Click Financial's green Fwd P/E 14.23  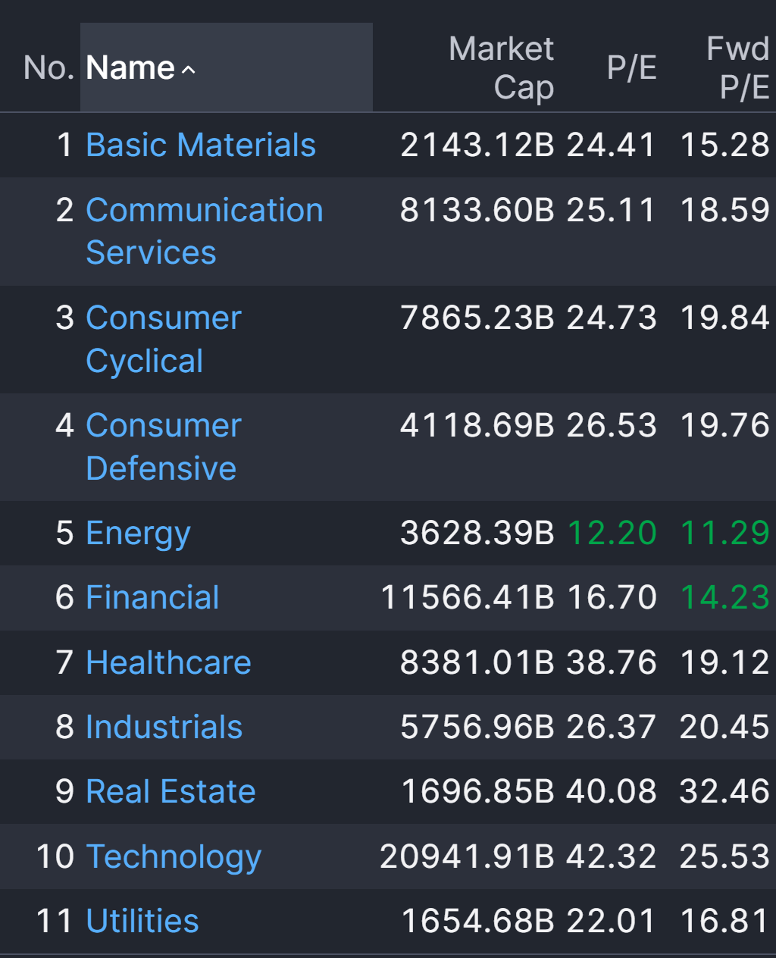coord(724,597)
